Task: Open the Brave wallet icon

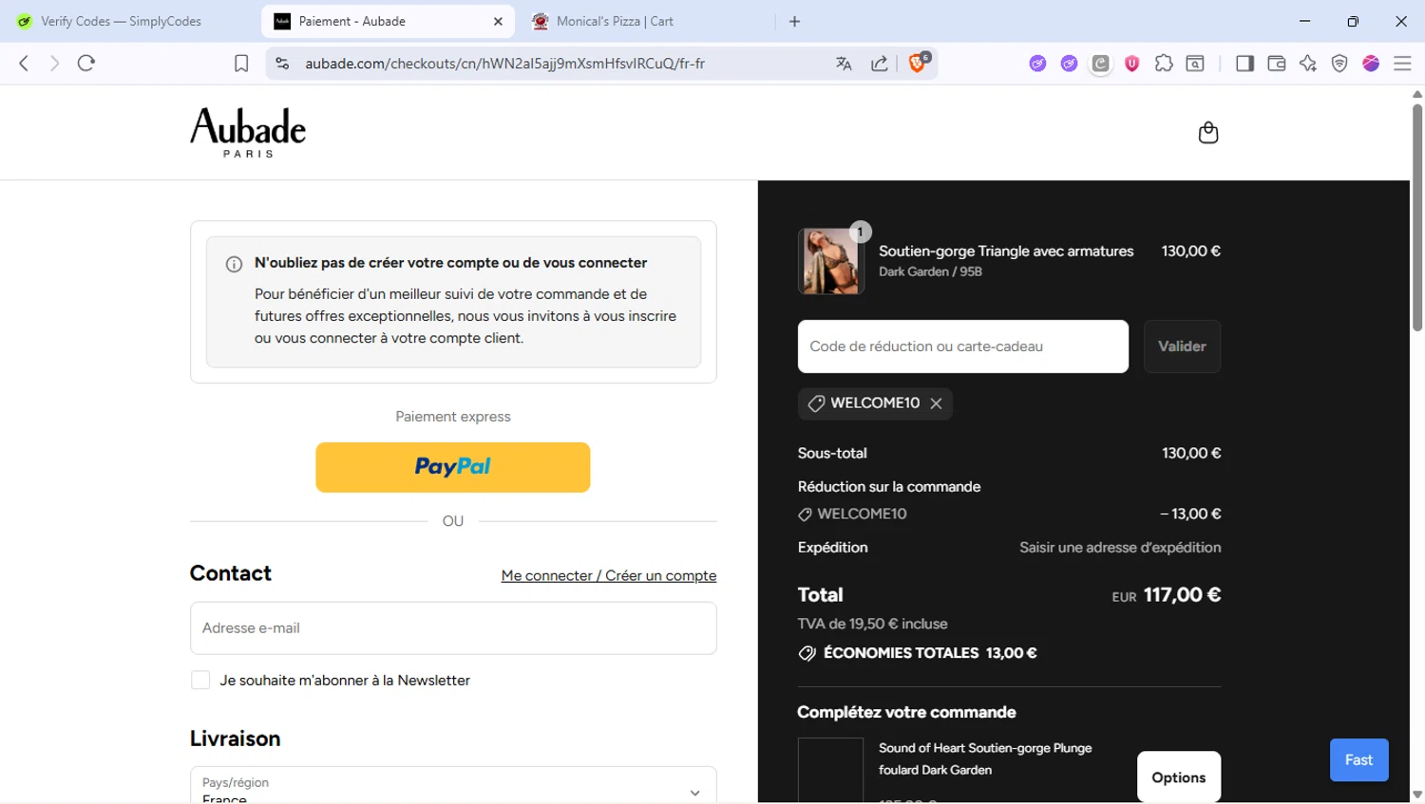Action: tap(1277, 64)
